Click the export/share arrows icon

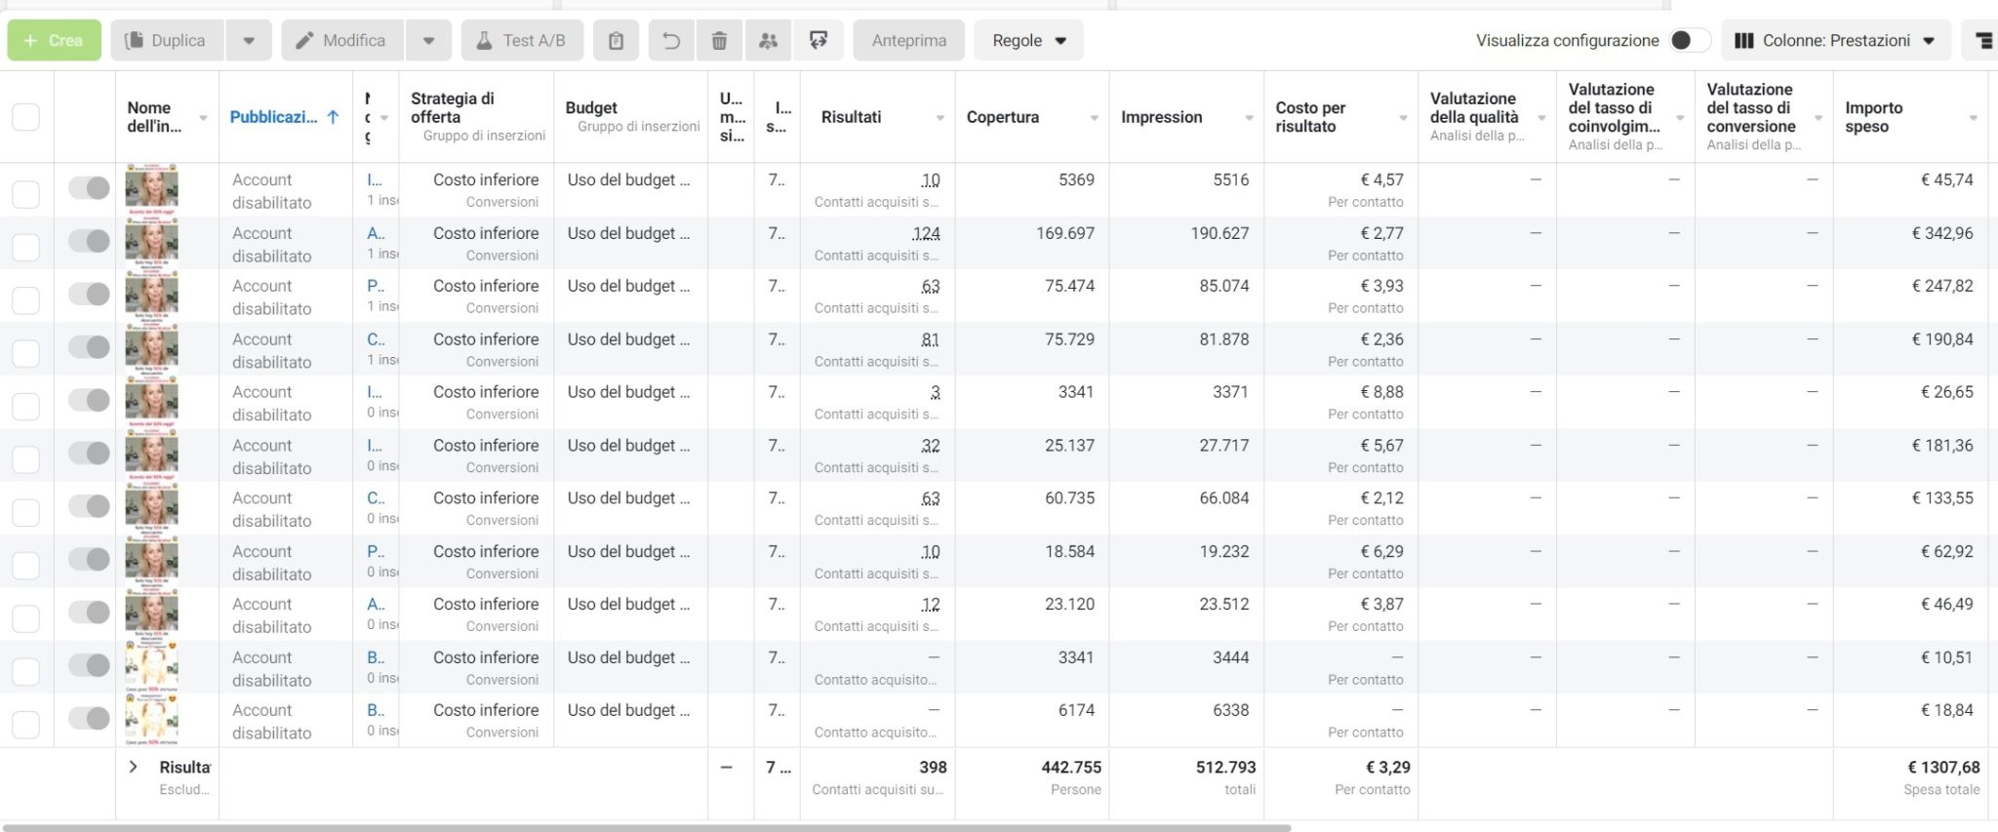tap(819, 41)
